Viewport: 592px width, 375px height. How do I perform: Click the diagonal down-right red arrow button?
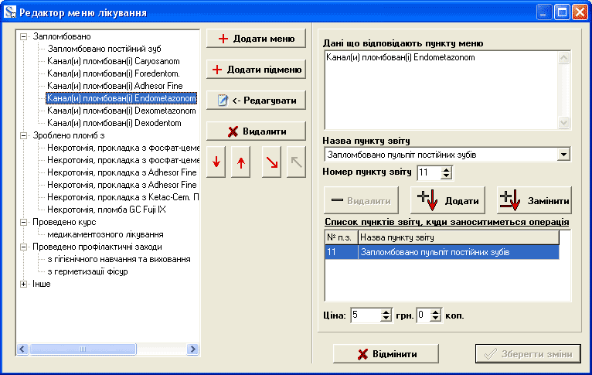pyautogui.click(x=271, y=162)
